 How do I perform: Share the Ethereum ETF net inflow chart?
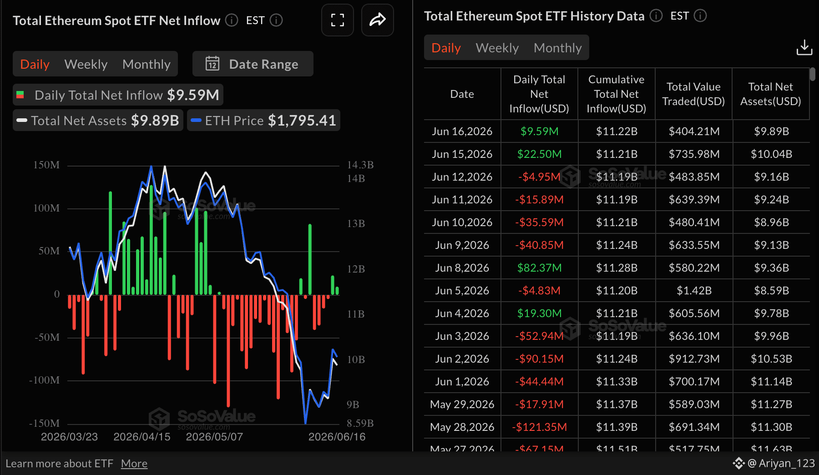(x=377, y=20)
